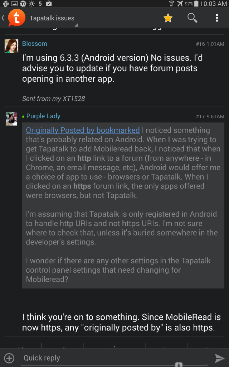Tap the battery indicator in status bar
Screen dimensions: 229x367
coord(196,4)
